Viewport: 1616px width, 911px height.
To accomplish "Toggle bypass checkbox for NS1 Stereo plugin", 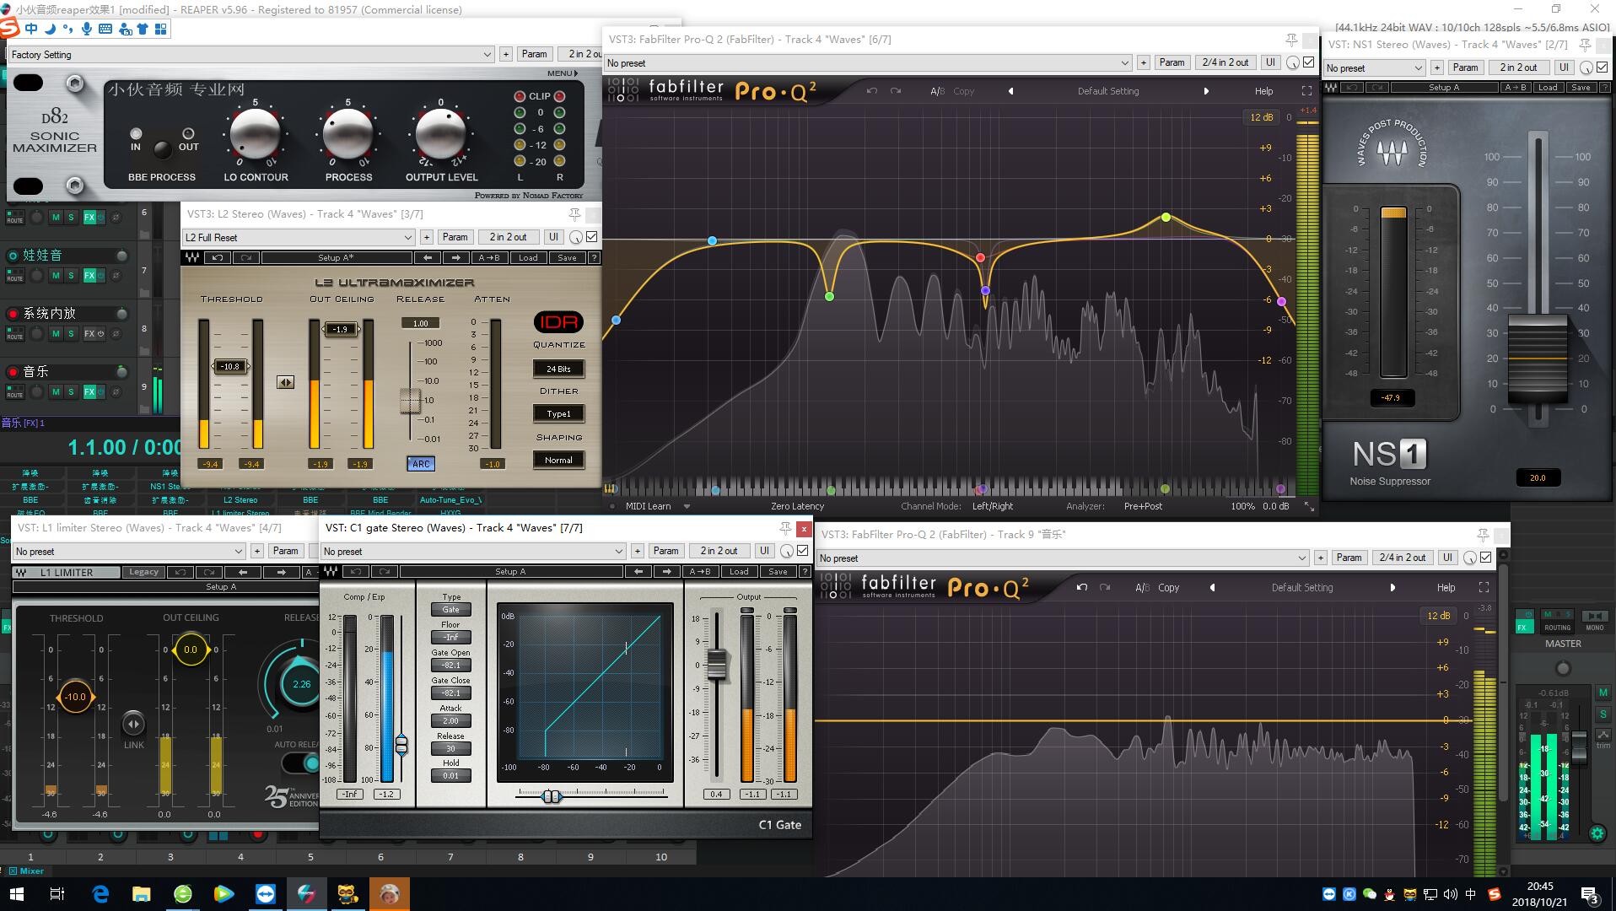I will [x=1603, y=67].
